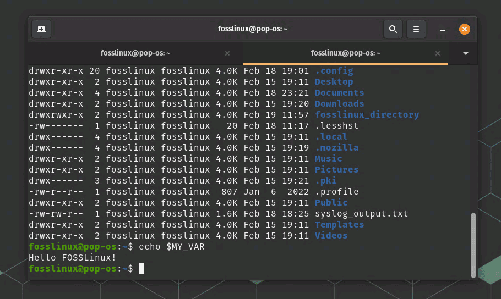Screen dimensions: 501x299
Task: Click the syslog_output.txt file name
Action: [x=361, y=213]
